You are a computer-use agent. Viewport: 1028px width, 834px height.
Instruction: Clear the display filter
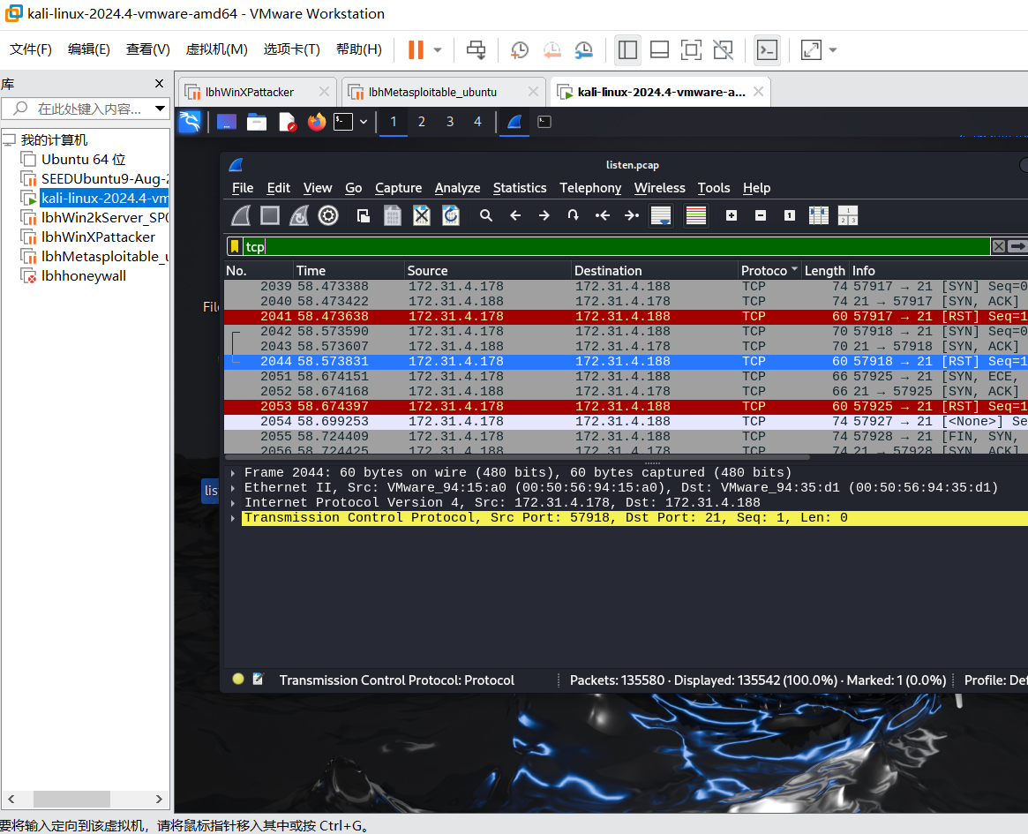pos(999,246)
